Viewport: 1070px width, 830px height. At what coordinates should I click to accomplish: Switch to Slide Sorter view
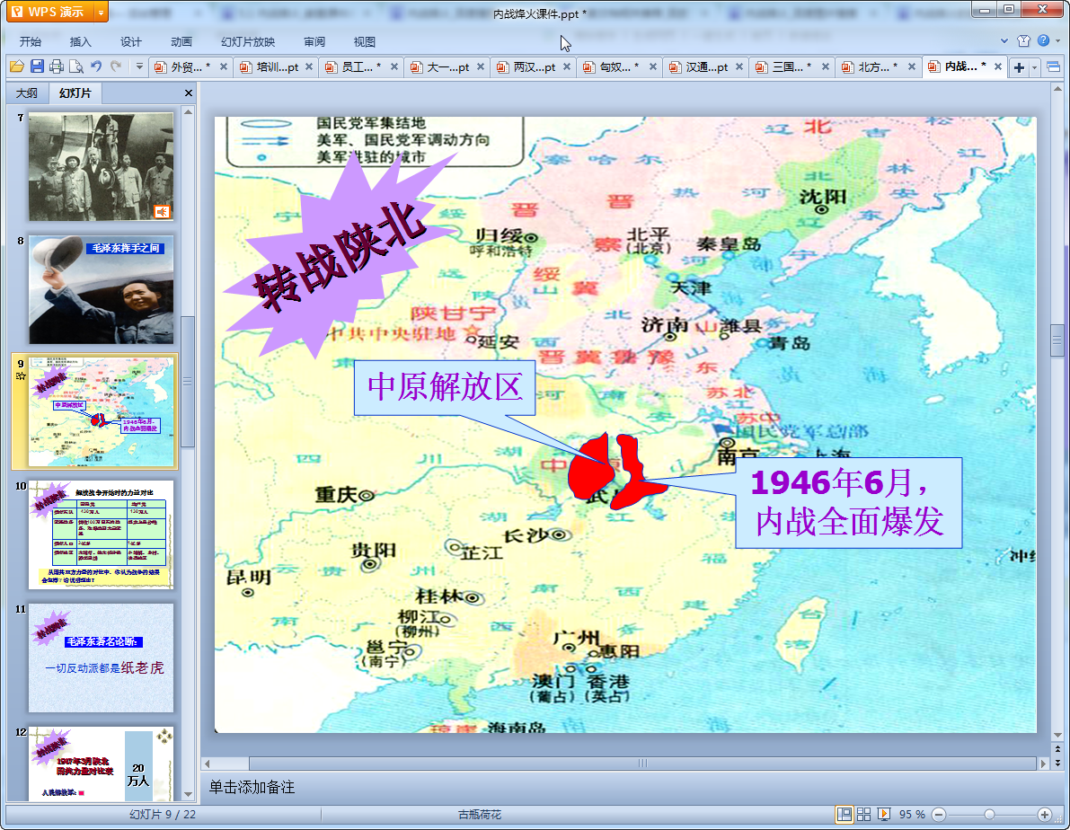863,814
